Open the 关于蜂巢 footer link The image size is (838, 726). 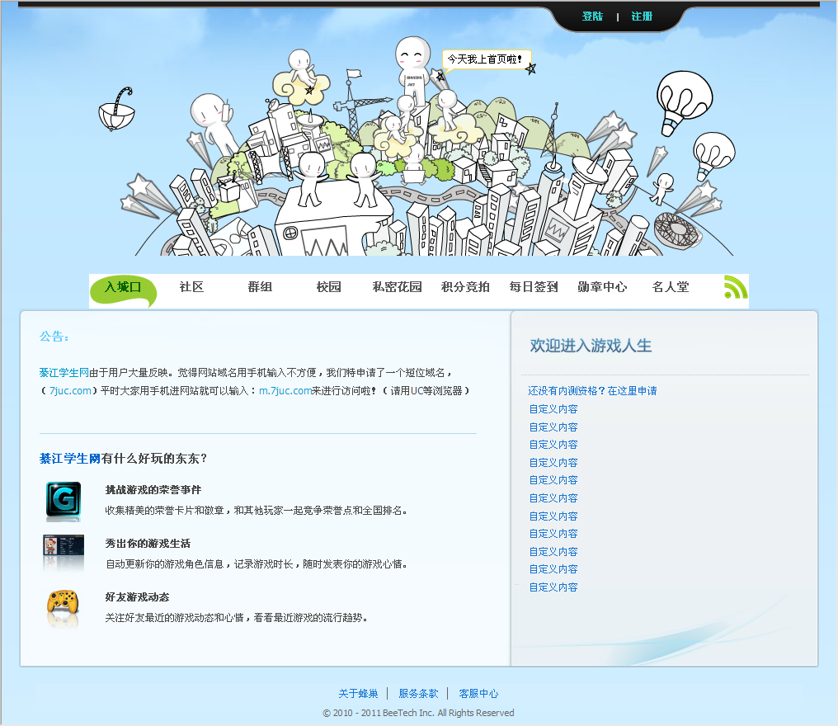point(358,693)
